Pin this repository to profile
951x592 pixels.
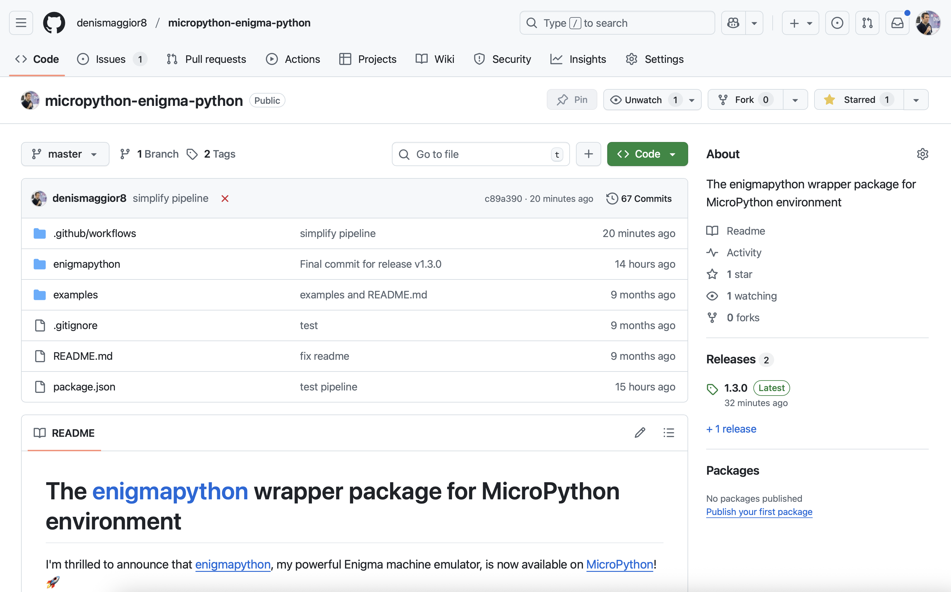(x=572, y=100)
